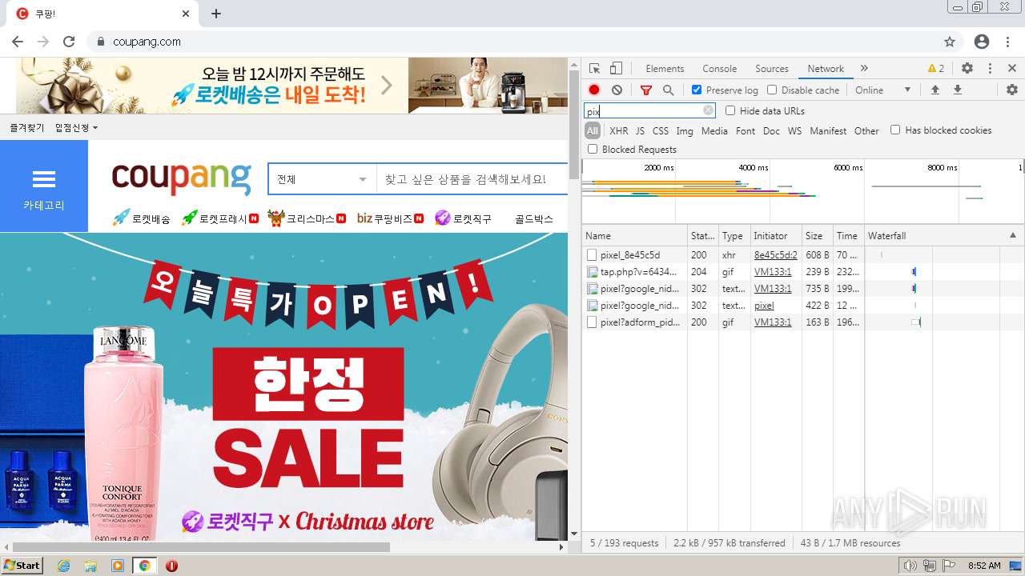Open the network search magnifier
The height and width of the screenshot is (576, 1025).
pos(668,90)
